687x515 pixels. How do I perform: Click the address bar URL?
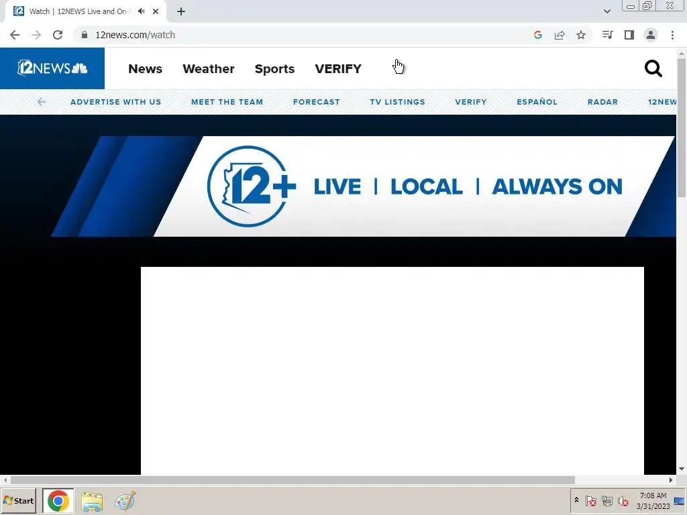135,35
